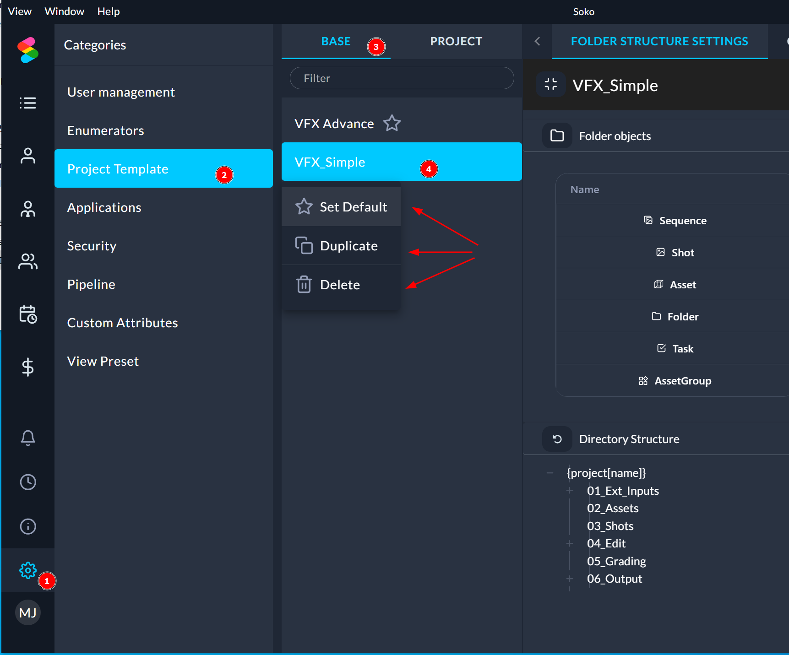Click the Folder folder object
The image size is (789, 655).
(x=672, y=316)
